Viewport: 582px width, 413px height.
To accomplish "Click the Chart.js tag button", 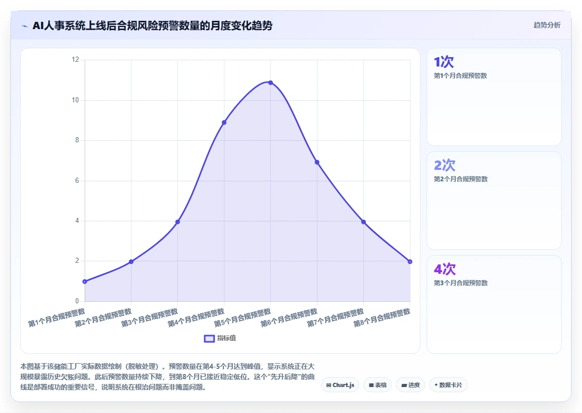I will click(x=340, y=385).
